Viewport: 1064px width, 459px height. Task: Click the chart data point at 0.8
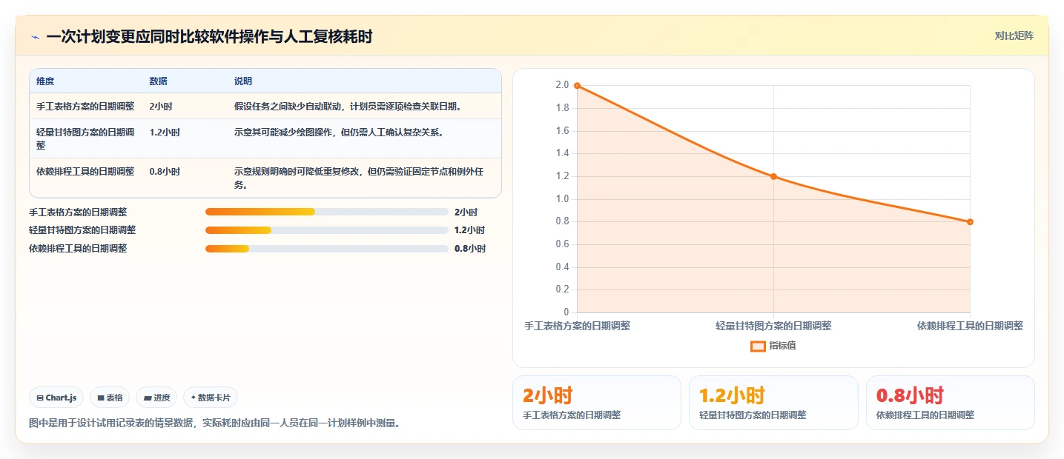coord(970,222)
